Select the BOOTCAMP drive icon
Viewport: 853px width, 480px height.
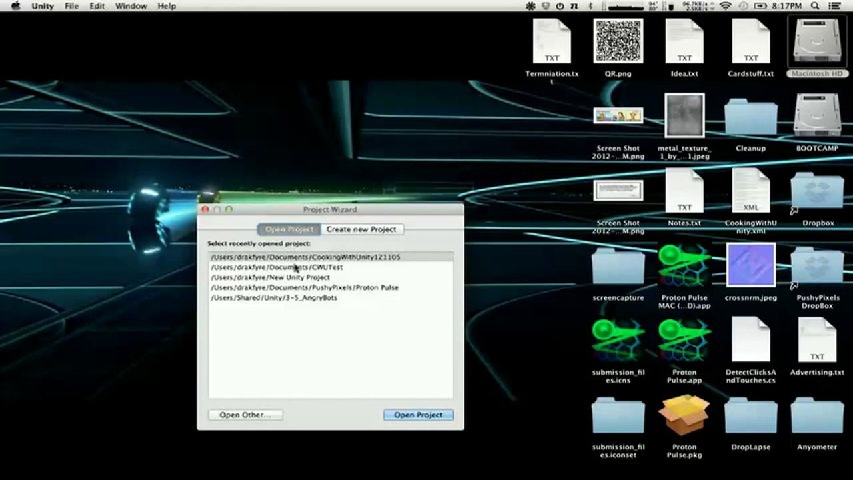[x=817, y=116]
